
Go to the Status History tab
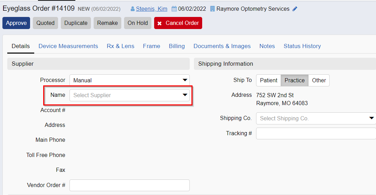pos(302,46)
